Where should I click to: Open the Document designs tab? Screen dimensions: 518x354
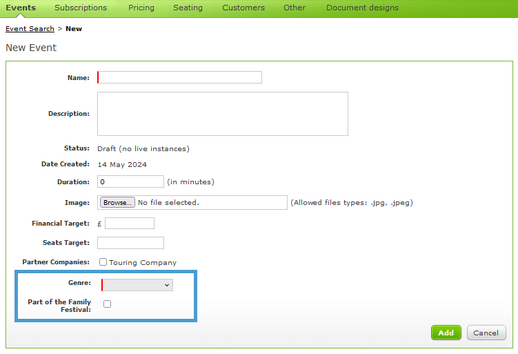(x=362, y=8)
